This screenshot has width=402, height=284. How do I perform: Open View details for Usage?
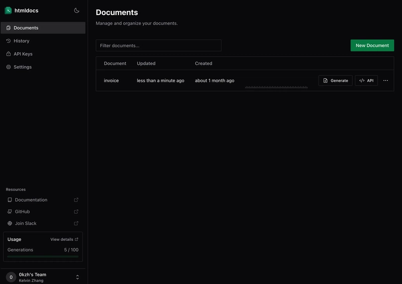64,239
